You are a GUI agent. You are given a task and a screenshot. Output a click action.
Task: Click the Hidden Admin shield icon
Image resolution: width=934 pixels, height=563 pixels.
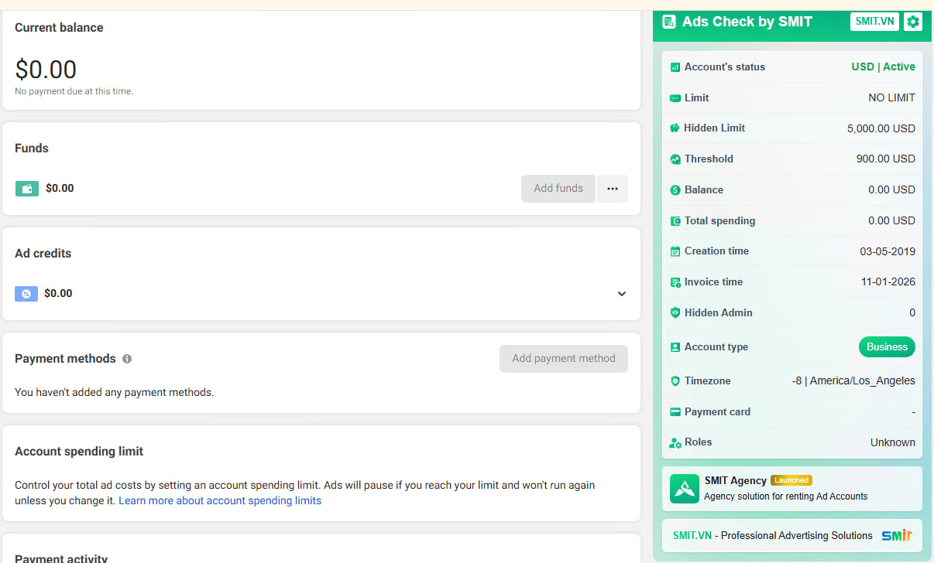tap(675, 313)
